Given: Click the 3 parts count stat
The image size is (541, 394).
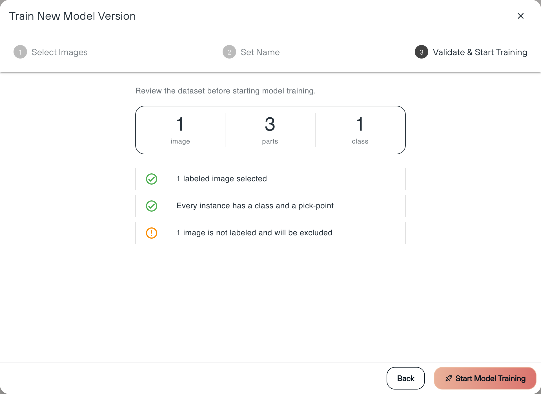Looking at the screenshot, I should (x=270, y=130).
